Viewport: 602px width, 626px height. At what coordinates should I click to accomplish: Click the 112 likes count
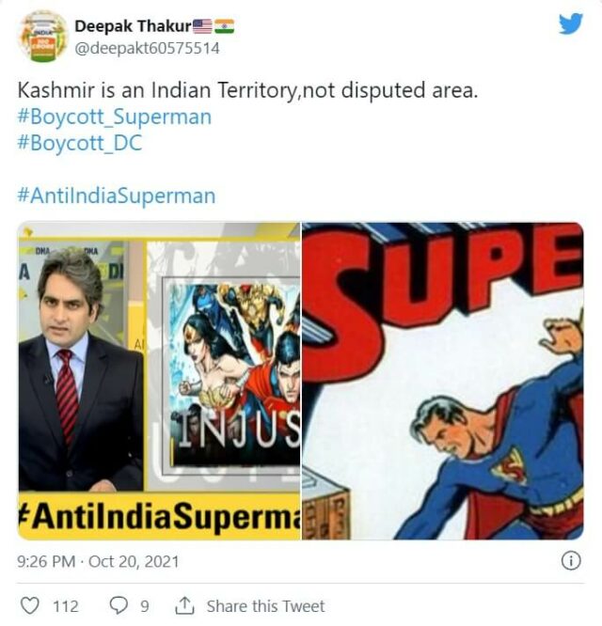tap(66, 606)
